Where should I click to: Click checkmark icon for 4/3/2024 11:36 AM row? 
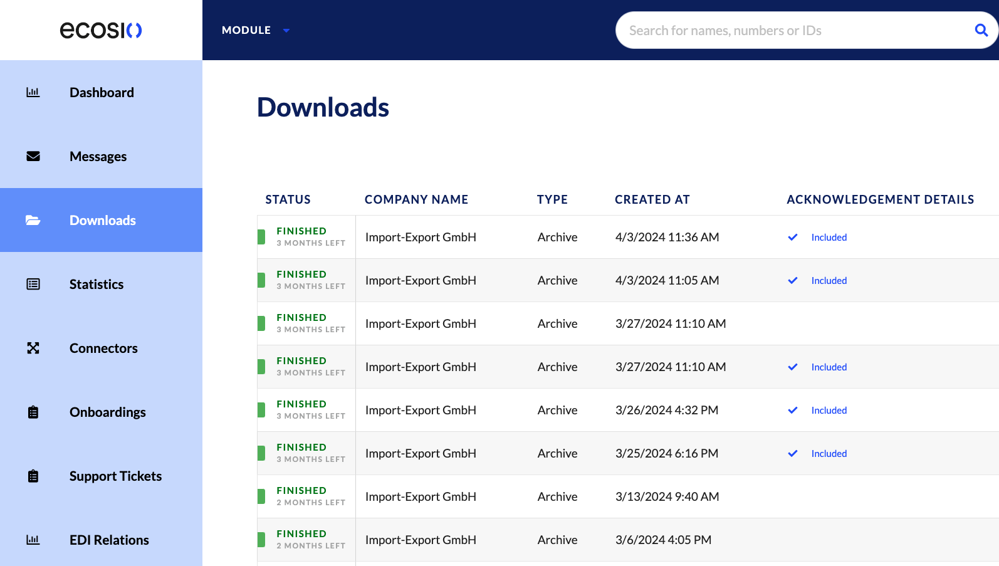point(793,237)
